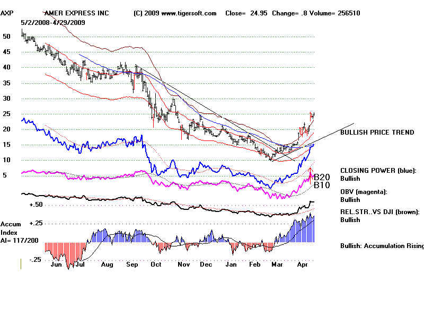Select the price axis label 45
The height and width of the screenshot is (318, 424).
6,52
